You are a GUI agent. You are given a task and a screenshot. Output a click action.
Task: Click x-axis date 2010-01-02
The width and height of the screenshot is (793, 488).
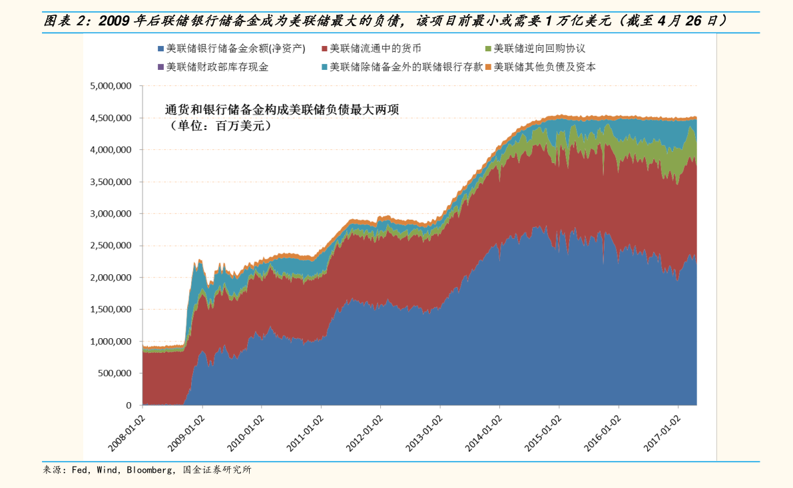[245, 433]
